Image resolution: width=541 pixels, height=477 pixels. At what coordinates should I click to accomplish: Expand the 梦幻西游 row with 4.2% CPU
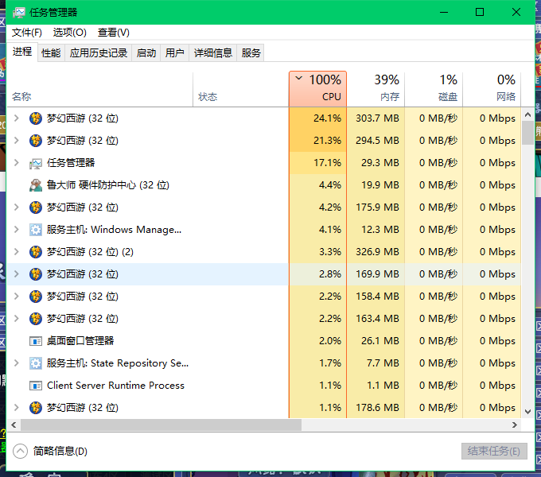pyautogui.click(x=16, y=207)
